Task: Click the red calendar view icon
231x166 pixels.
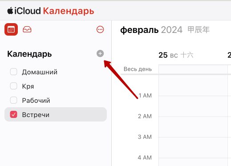Action: pyautogui.click(x=11, y=29)
